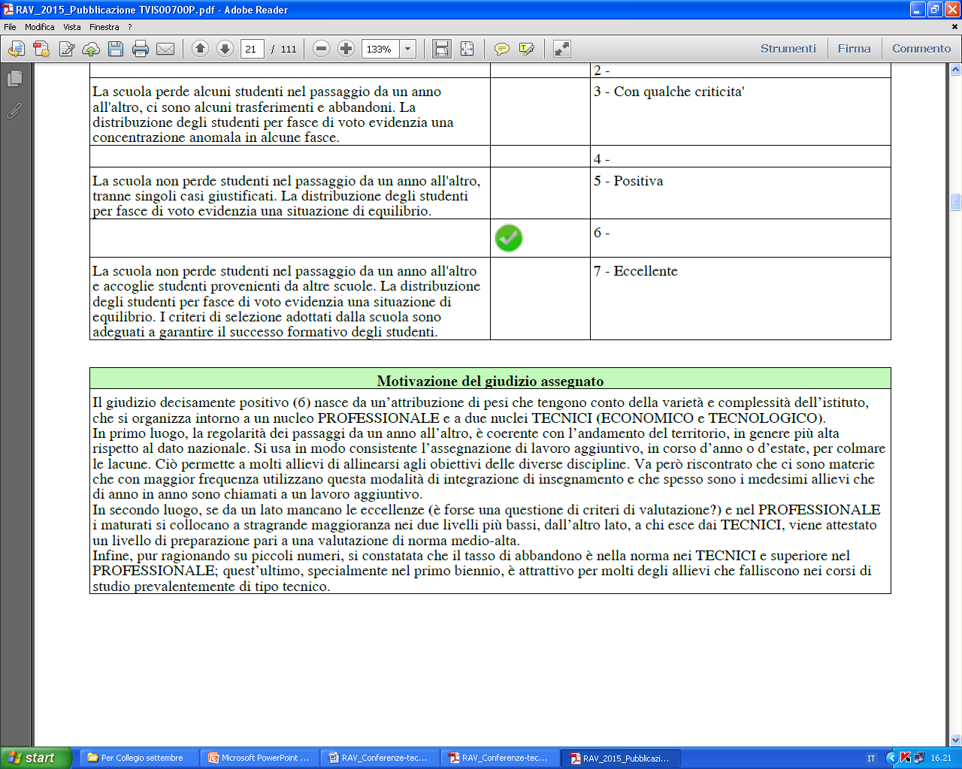Send file by email envelope icon
This screenshot has width=962, height=769.
[x=165, y=49]
